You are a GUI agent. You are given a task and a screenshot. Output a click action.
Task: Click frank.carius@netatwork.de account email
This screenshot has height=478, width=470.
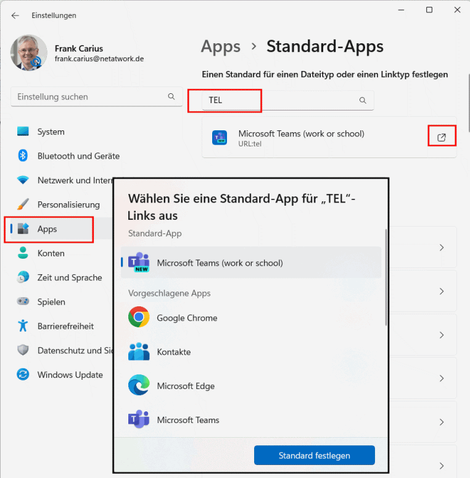99,59
